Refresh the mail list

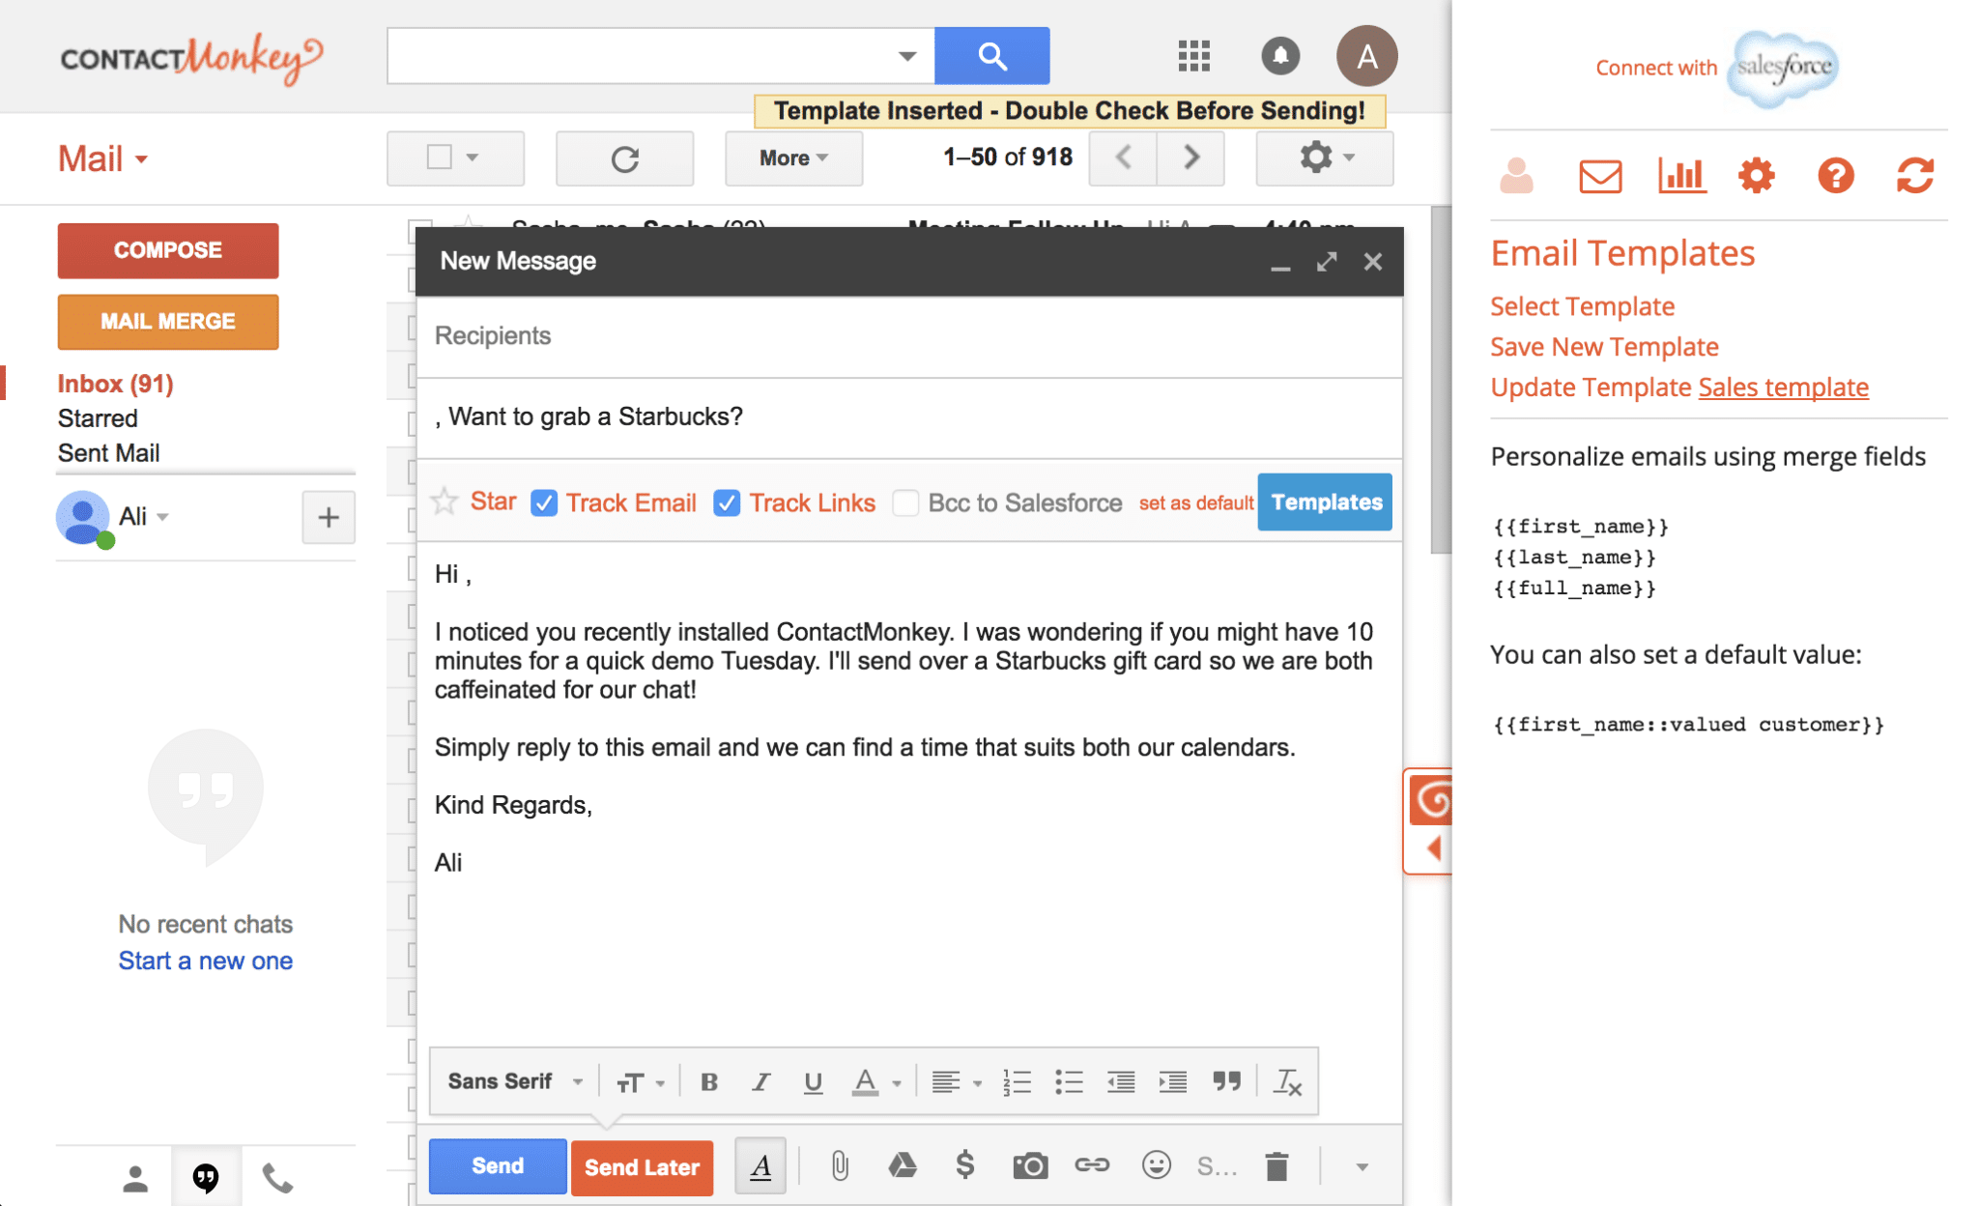(624, 158)
